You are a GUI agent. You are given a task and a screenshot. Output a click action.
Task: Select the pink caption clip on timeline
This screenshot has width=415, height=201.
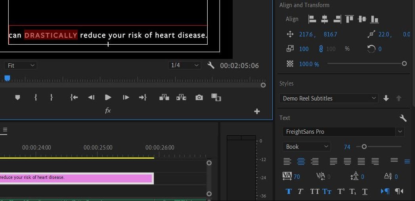pos(76,178)
